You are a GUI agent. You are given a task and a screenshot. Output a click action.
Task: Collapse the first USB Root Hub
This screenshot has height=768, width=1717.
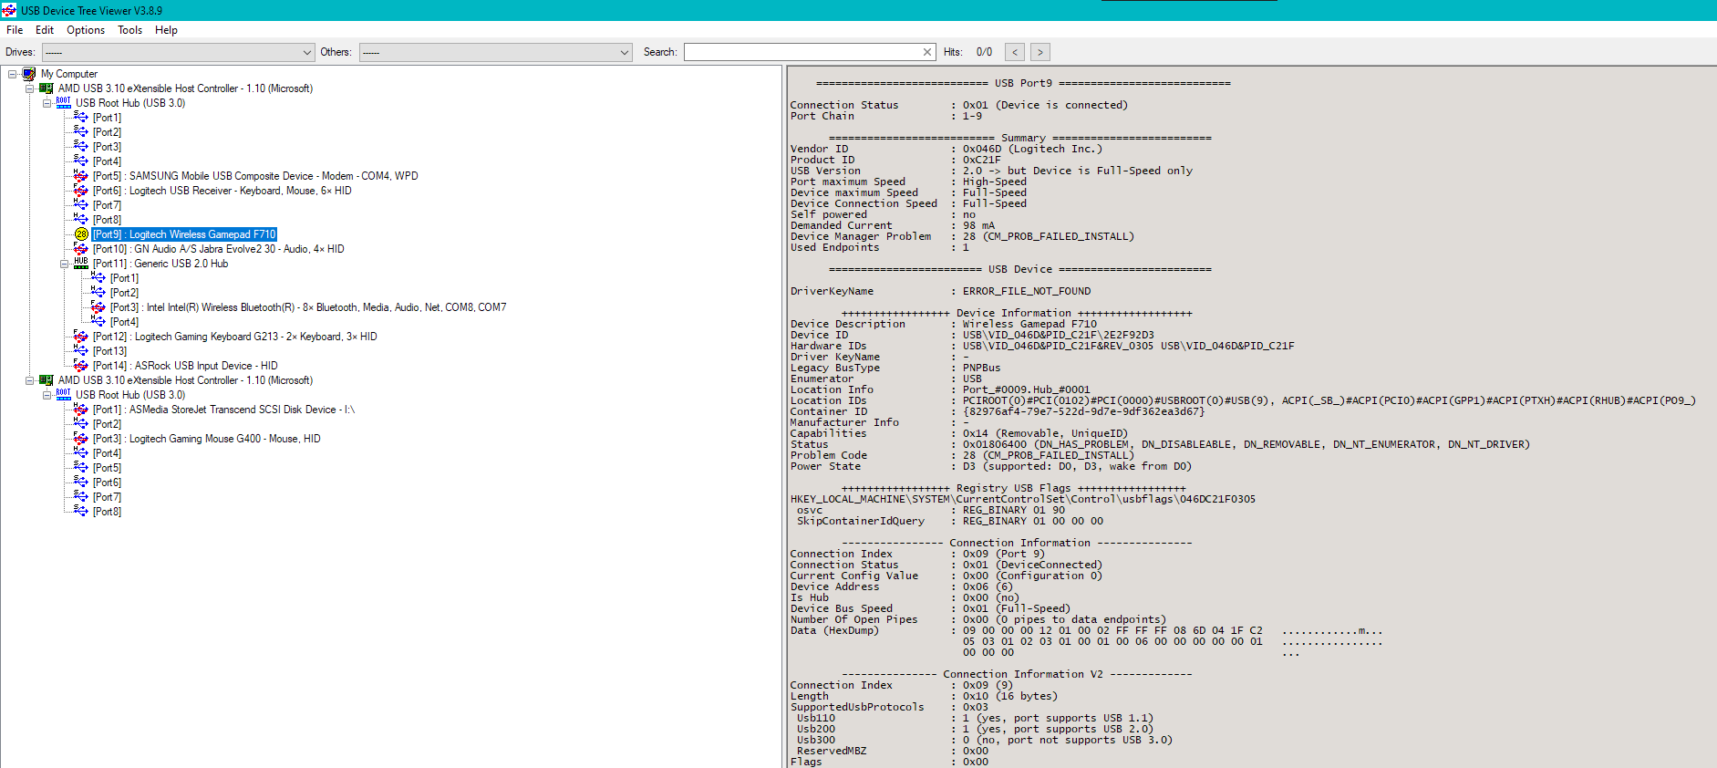(47, 103)
